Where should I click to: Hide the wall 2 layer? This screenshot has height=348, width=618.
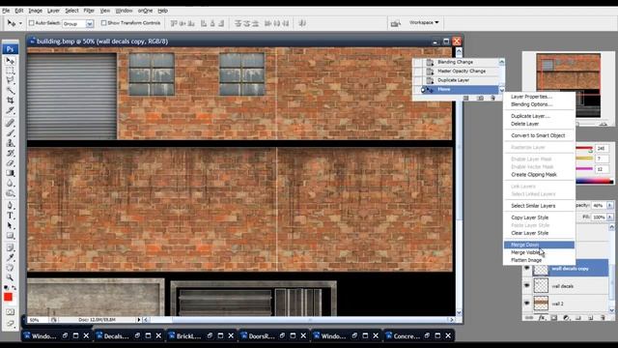click(x=527, y=304)
